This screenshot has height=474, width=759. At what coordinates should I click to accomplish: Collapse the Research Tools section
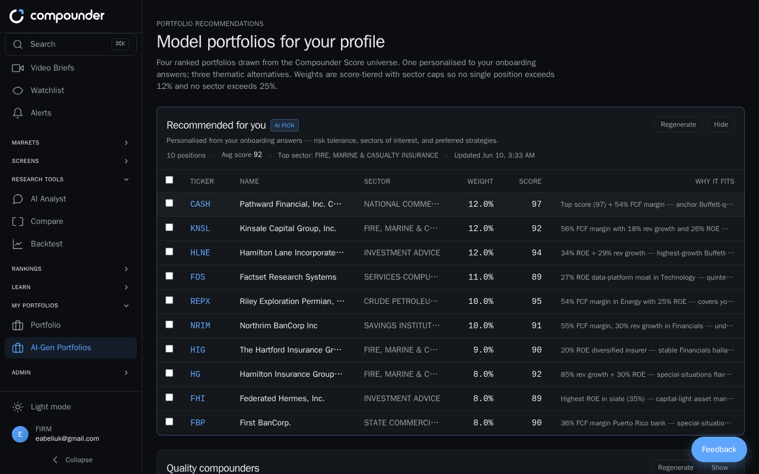pos(71,180)
